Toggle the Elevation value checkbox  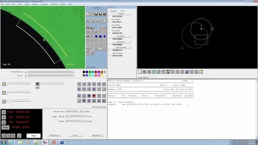110,45
